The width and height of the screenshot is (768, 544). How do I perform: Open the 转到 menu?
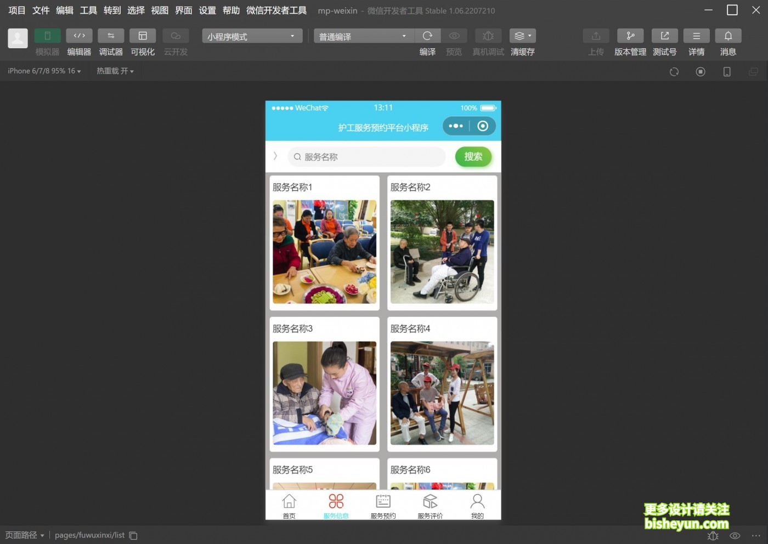pyautogui.click(x=112, y=10)
